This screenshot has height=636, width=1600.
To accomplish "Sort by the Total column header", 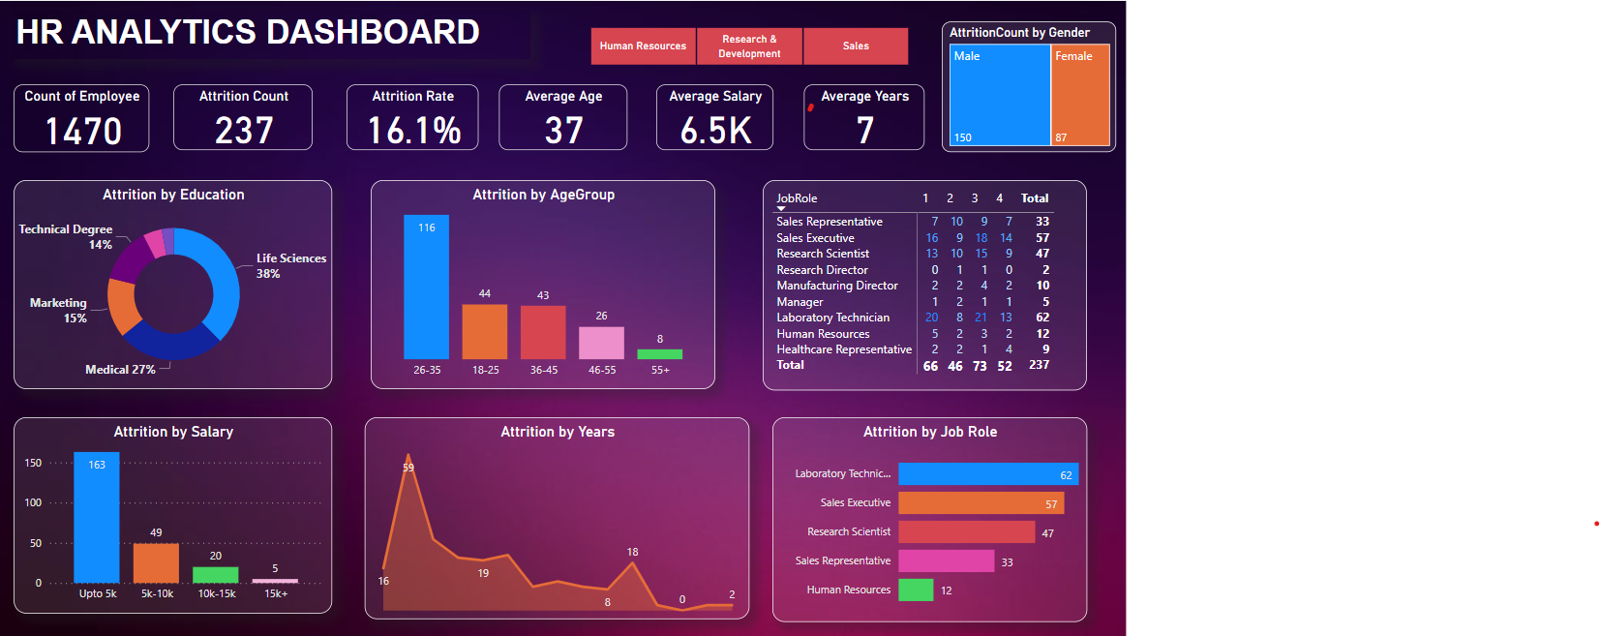I will click(1034, 198).
